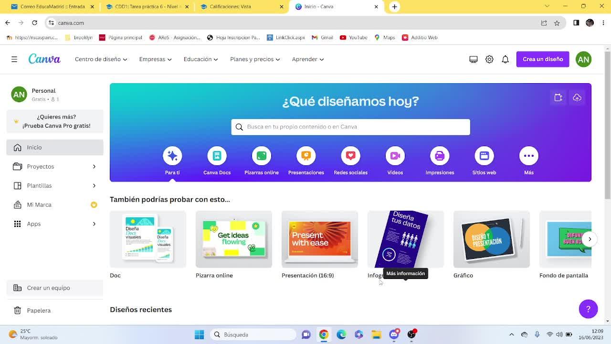Viewport: 611px width, 344px height.
Task: Click the custom size icon in banner
Action: click(x=558, y=97)
